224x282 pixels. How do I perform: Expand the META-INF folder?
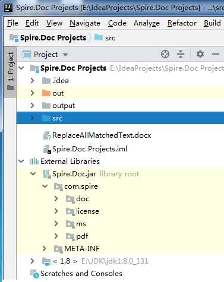(45, 249)
